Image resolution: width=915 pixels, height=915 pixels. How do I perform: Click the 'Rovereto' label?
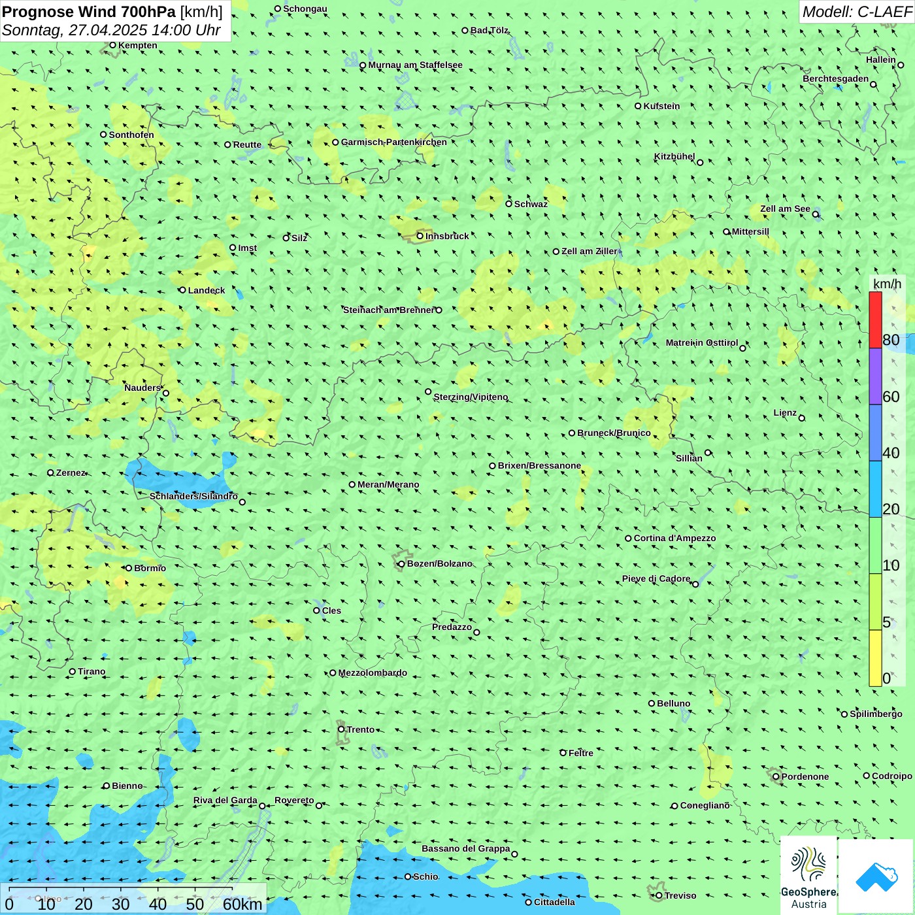click(x=294, y=800)
